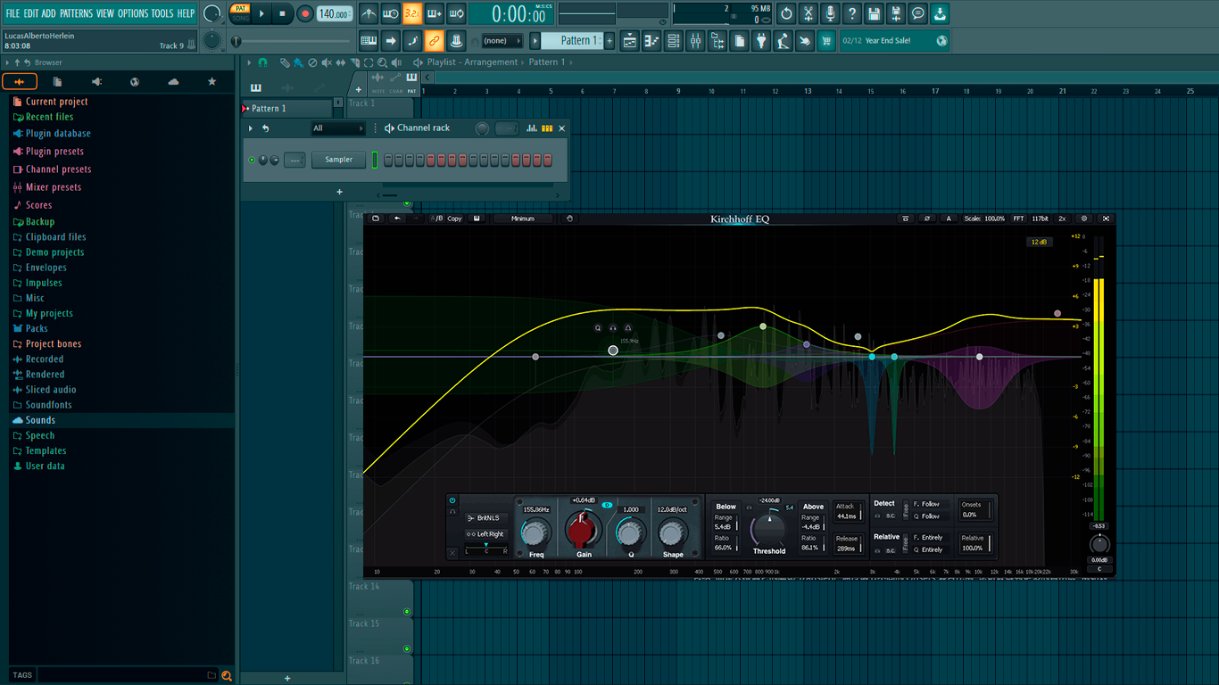Open the HELP menu
The height and width of the screenshot is (685, 1219).
point(186,13)
